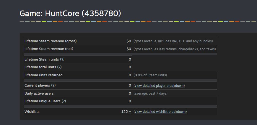
Task: Click the 0 value for Lifetime total units
Action: pyautogui.click(x=130, y=67)
